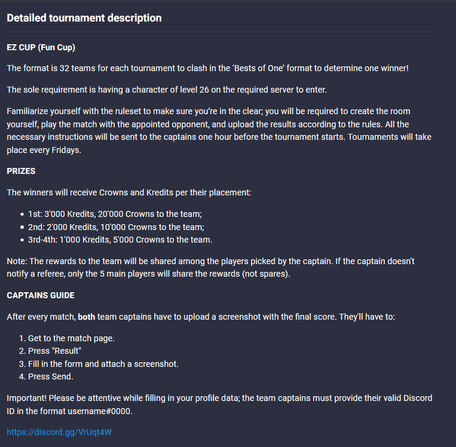Click the "Important!" Discord ID notice paragraph
This screenshot has width=456, height=447.
click(x=219, y=404)
